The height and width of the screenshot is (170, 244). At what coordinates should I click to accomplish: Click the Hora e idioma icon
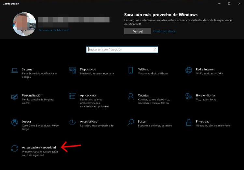[188, 96]
